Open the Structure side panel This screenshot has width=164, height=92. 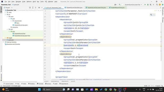[x=1, y=68]
